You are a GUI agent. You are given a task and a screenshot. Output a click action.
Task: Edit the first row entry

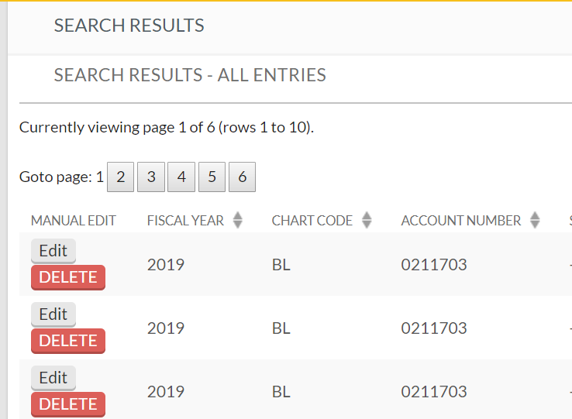tap(53, 251)
